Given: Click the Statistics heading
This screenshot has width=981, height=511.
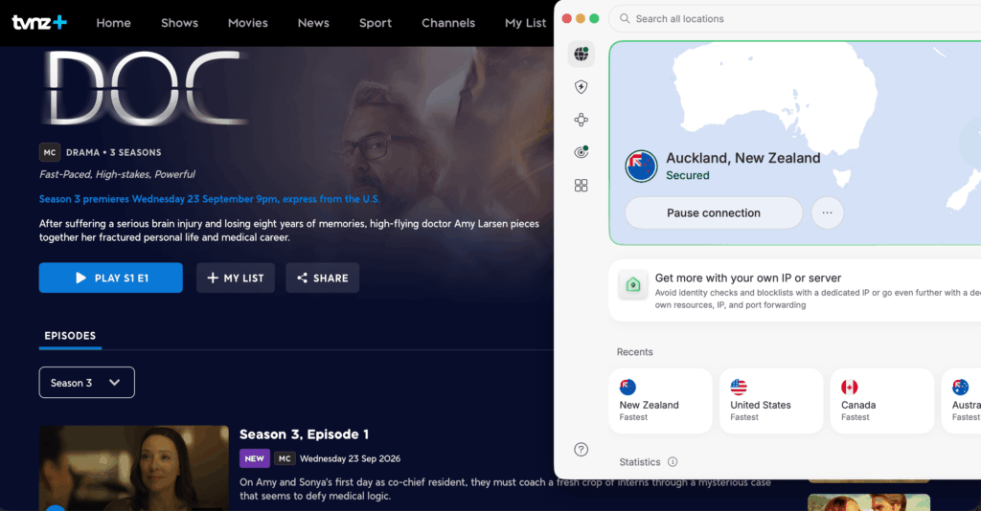Looking at the screenshot, I should [x=639, y=461].
